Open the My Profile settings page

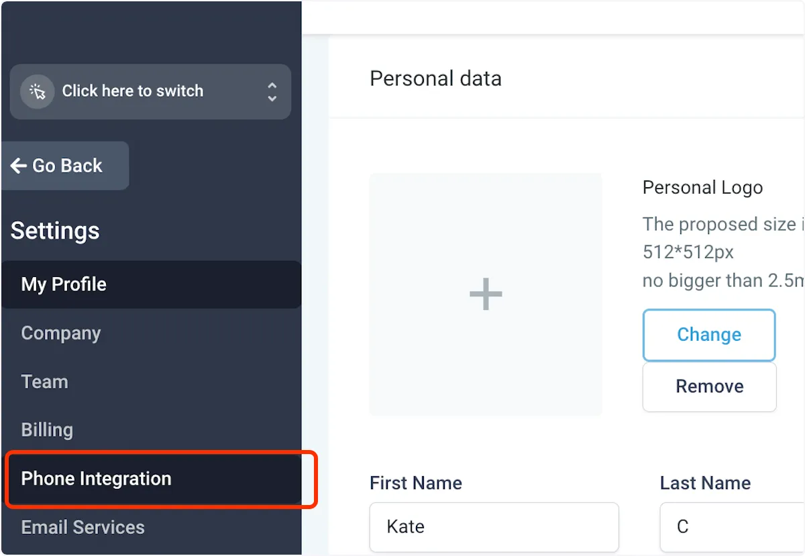click(x=64, y=284)
